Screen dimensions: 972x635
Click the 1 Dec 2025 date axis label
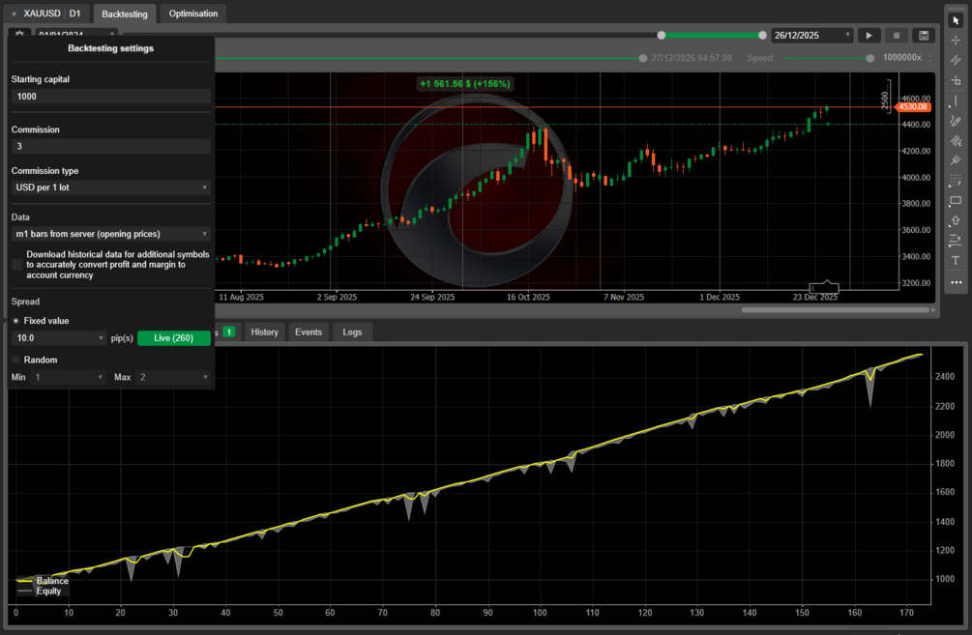click(720, 297)
